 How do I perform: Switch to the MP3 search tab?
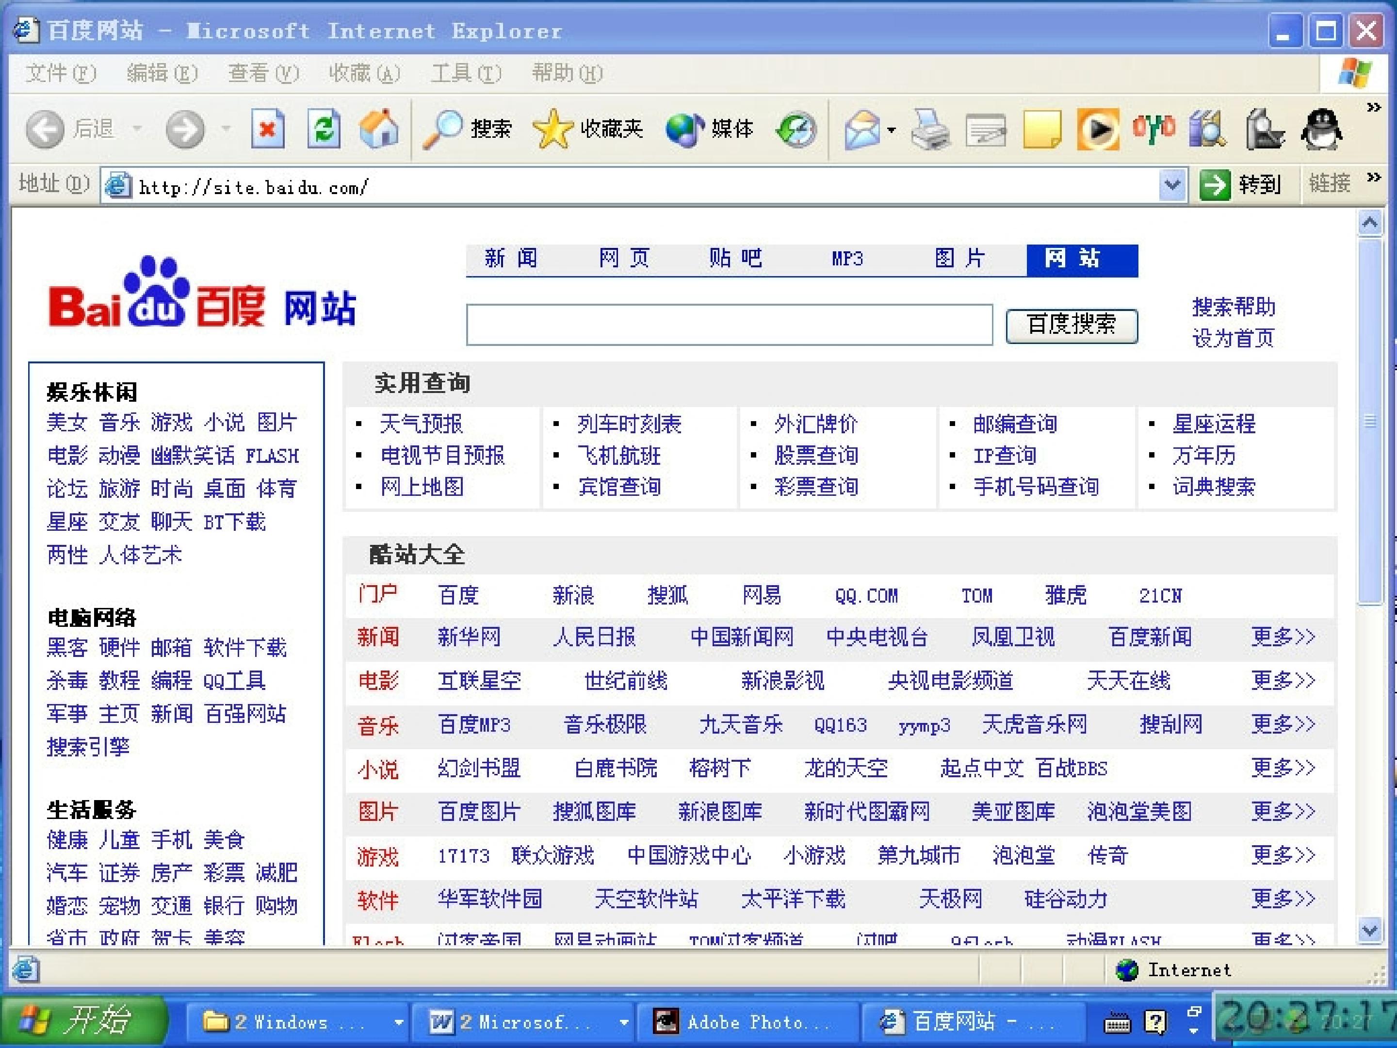coord(847,259)
